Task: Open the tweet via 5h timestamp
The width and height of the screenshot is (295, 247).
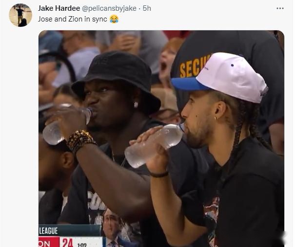Action: (x=147, y=8)
